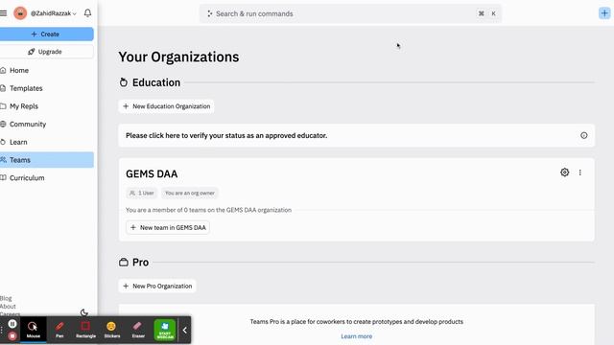Select the Eraser tool

(138, 330)
